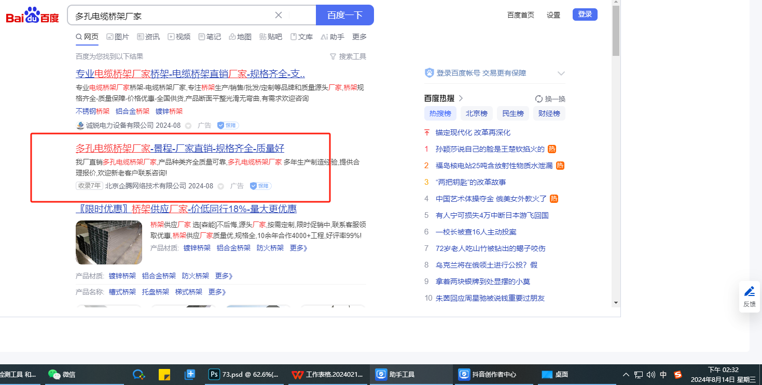Switch to the 地图 tab

[x=240, y=37]
